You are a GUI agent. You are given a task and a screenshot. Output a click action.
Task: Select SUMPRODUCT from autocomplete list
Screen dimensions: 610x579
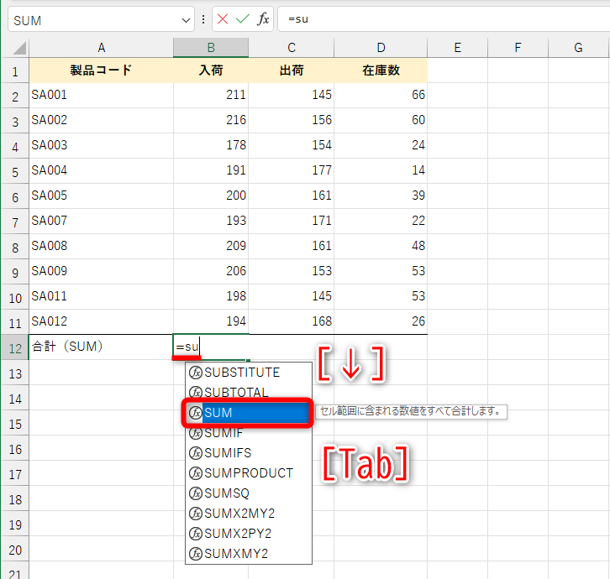click(249, 473)
